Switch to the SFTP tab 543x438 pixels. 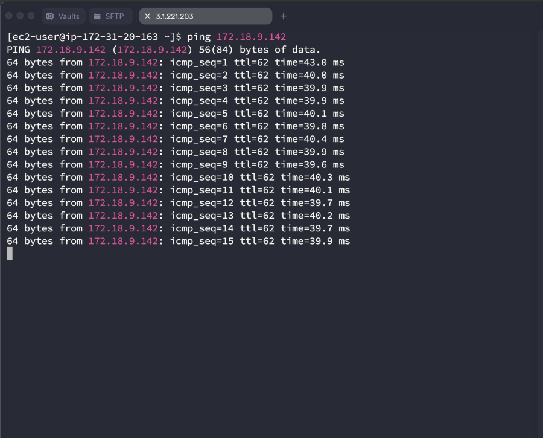click(110, 16)
